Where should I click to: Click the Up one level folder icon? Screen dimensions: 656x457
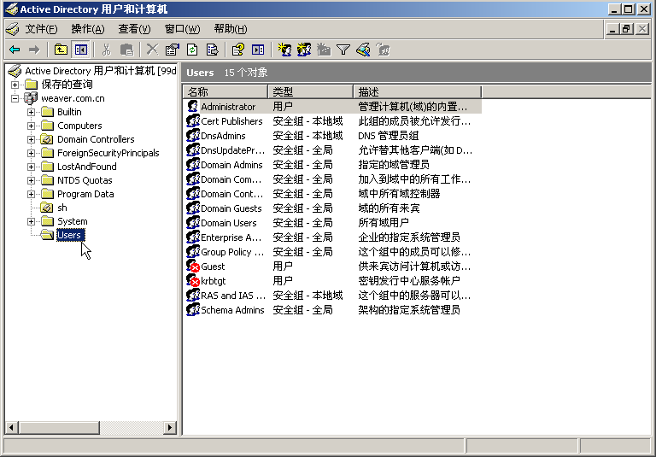click(61, 50)
